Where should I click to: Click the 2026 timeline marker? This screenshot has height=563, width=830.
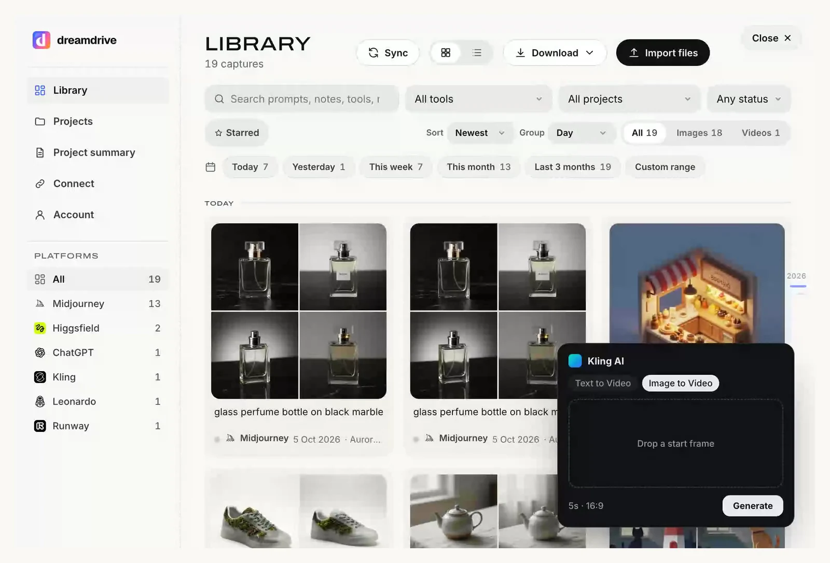(796, 276)
